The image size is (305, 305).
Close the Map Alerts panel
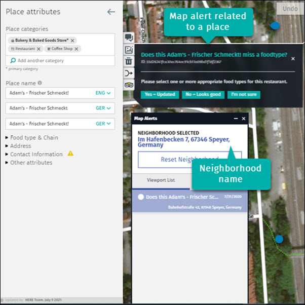(x=244, y=119)
